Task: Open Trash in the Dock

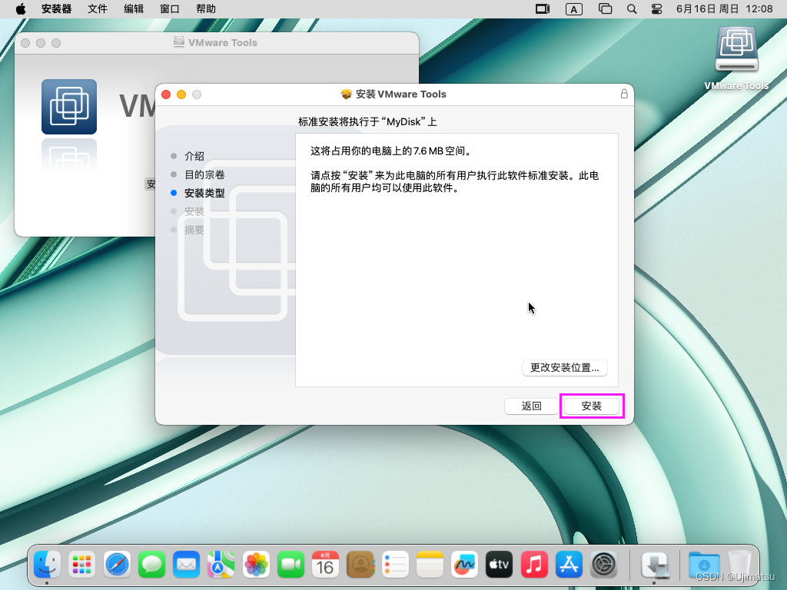Action: pos(739,565)
